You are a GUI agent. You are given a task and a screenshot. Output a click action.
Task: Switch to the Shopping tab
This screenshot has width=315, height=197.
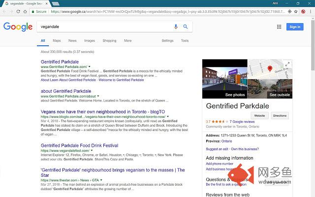click(109, 40)
